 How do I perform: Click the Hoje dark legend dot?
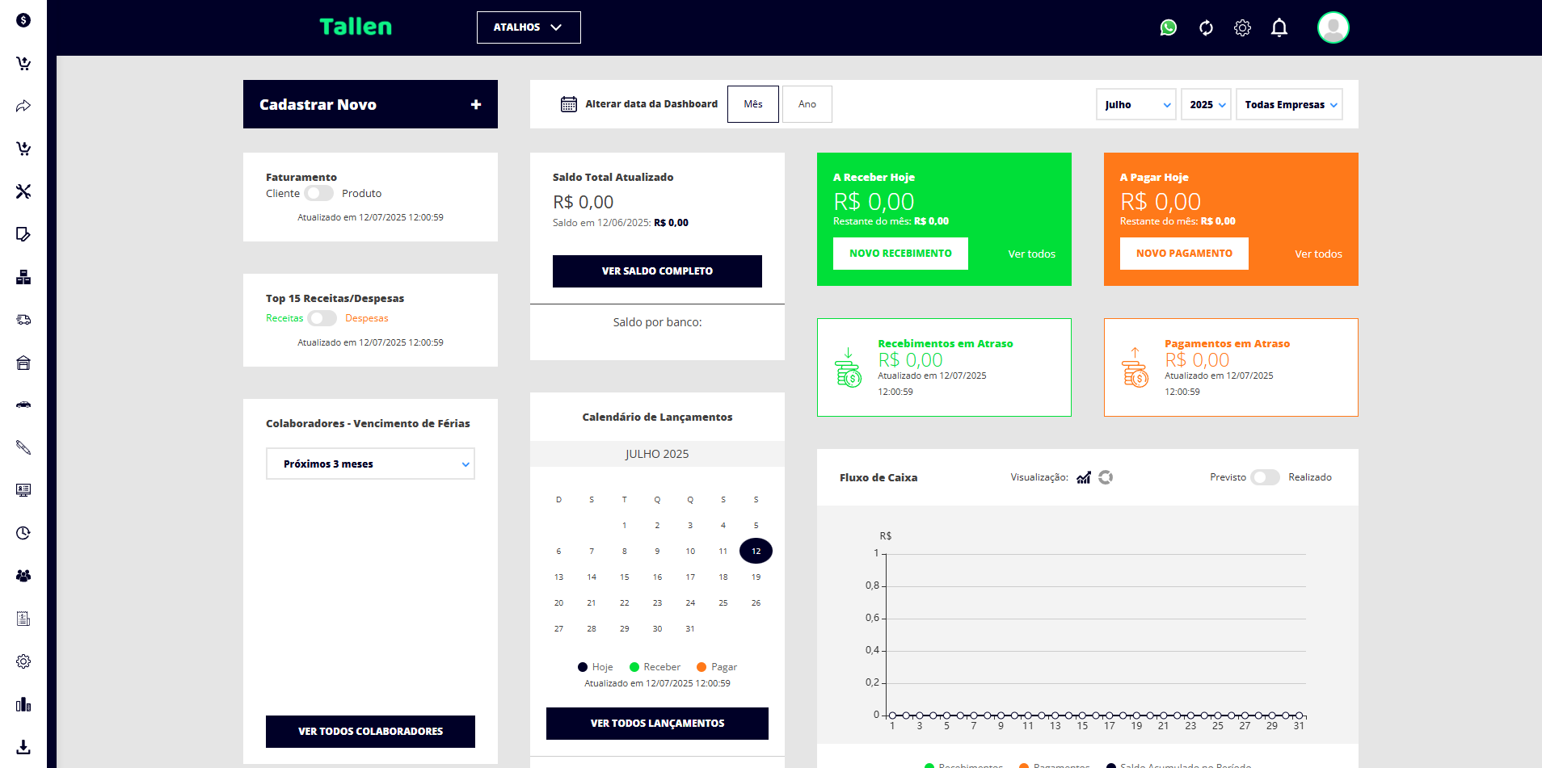[x=583, y=667]
